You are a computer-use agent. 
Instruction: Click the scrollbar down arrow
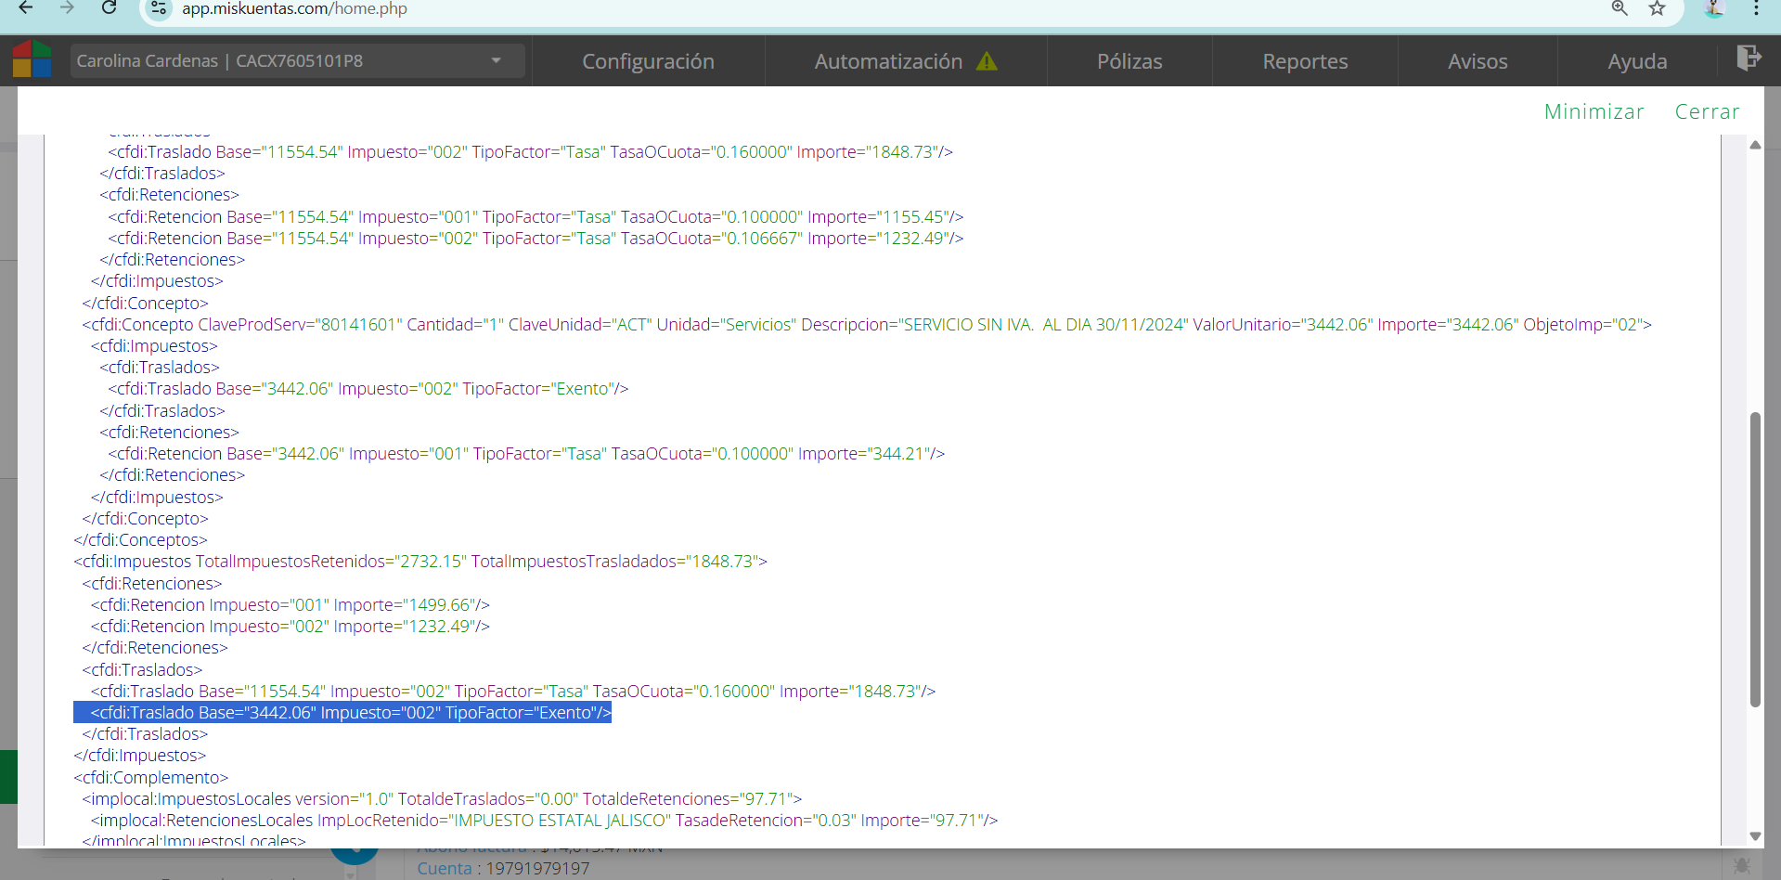click(1755, 835)
